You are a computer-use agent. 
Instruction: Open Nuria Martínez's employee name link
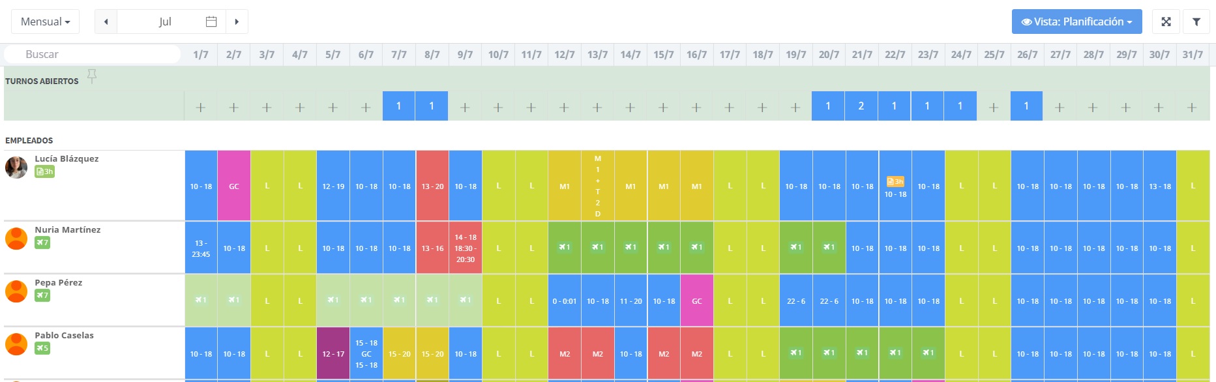(x=68, y=229)
